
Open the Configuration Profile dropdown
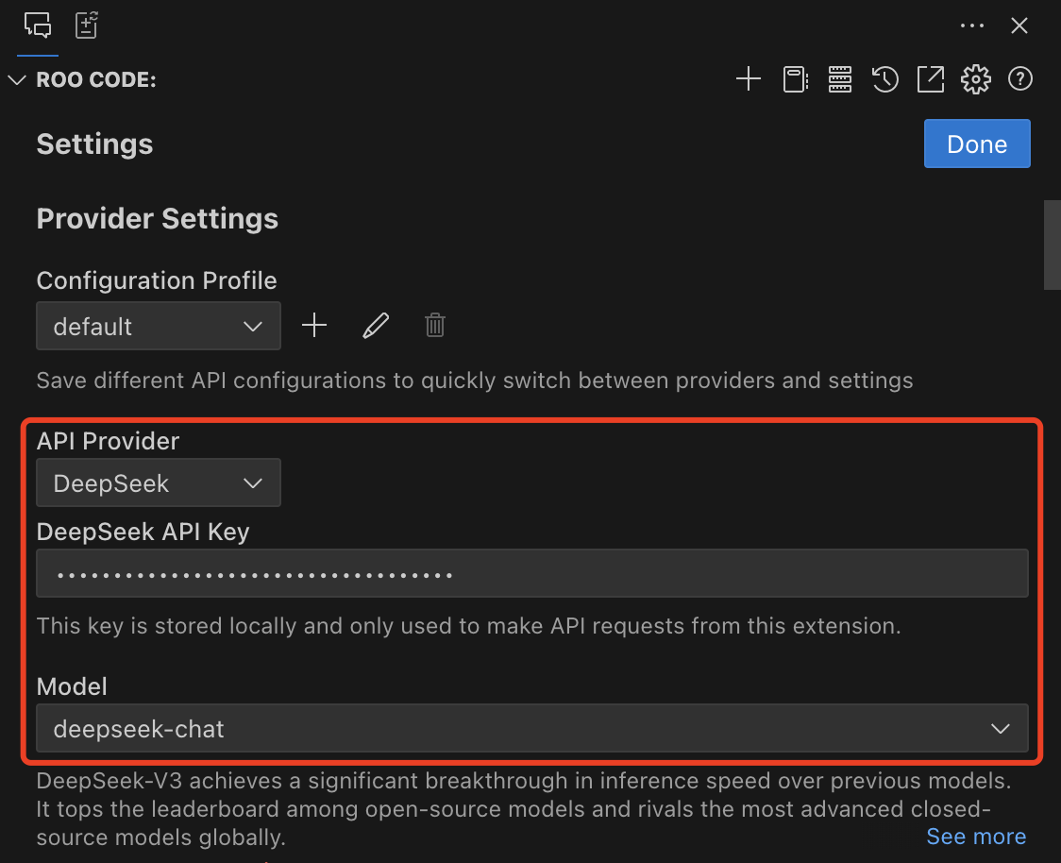click(x=159, y=327)
